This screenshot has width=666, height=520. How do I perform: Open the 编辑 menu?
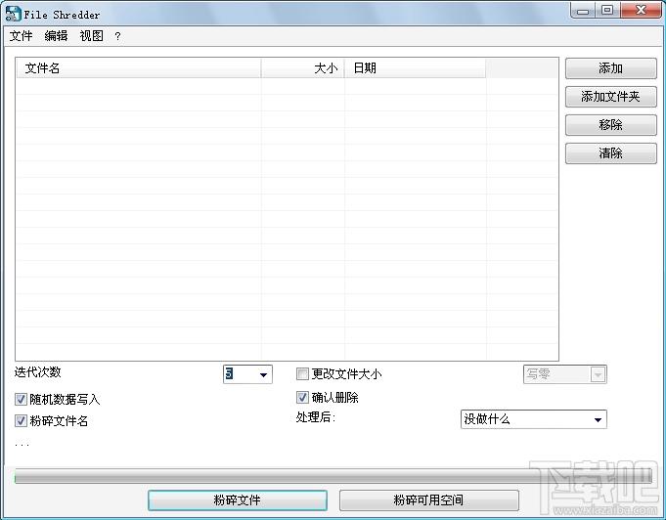[56, 36]
